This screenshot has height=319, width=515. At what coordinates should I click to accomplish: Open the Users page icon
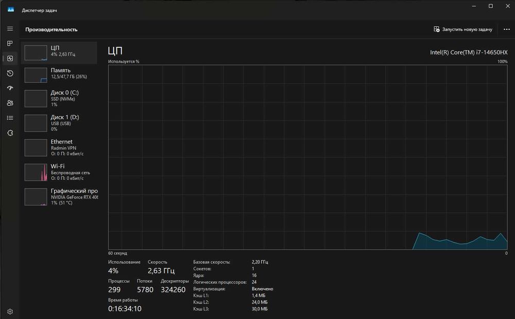(10, 103)
